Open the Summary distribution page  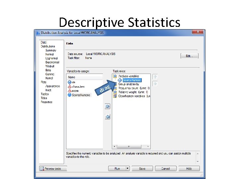click(51, 50)
